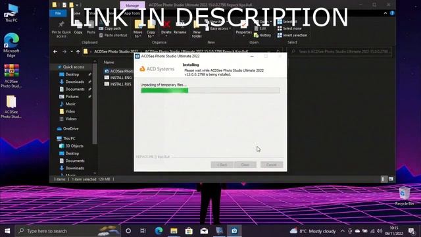The image size is (421, 237).
Task: Select 3D Objects in navigation pane
Action: pos(71,146)
